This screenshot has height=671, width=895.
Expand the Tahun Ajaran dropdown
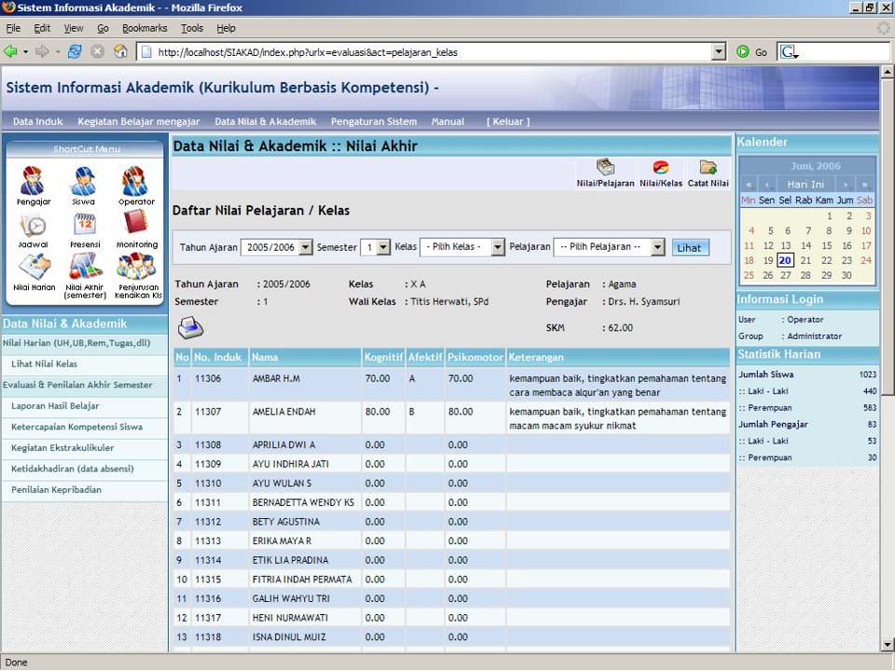point(306,247)
